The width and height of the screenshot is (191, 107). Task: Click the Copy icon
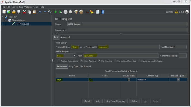29,12
